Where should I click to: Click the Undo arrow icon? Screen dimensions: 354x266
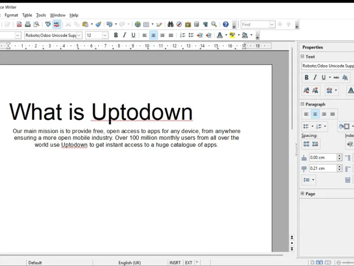tap(109, 24)
